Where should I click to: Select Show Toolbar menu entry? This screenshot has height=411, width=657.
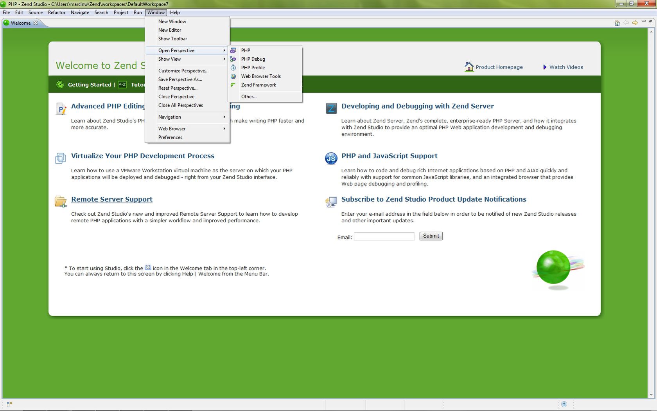(x=187, y=39)
